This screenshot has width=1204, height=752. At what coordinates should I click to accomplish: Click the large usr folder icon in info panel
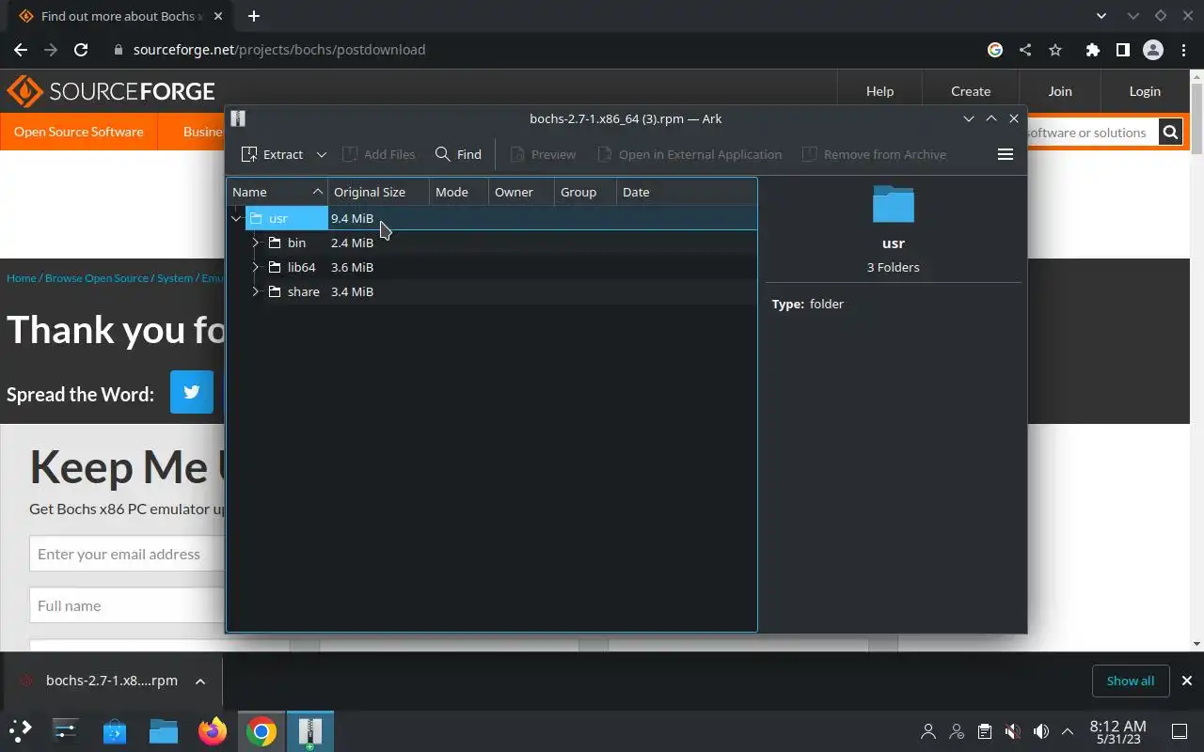coord(893,204)
